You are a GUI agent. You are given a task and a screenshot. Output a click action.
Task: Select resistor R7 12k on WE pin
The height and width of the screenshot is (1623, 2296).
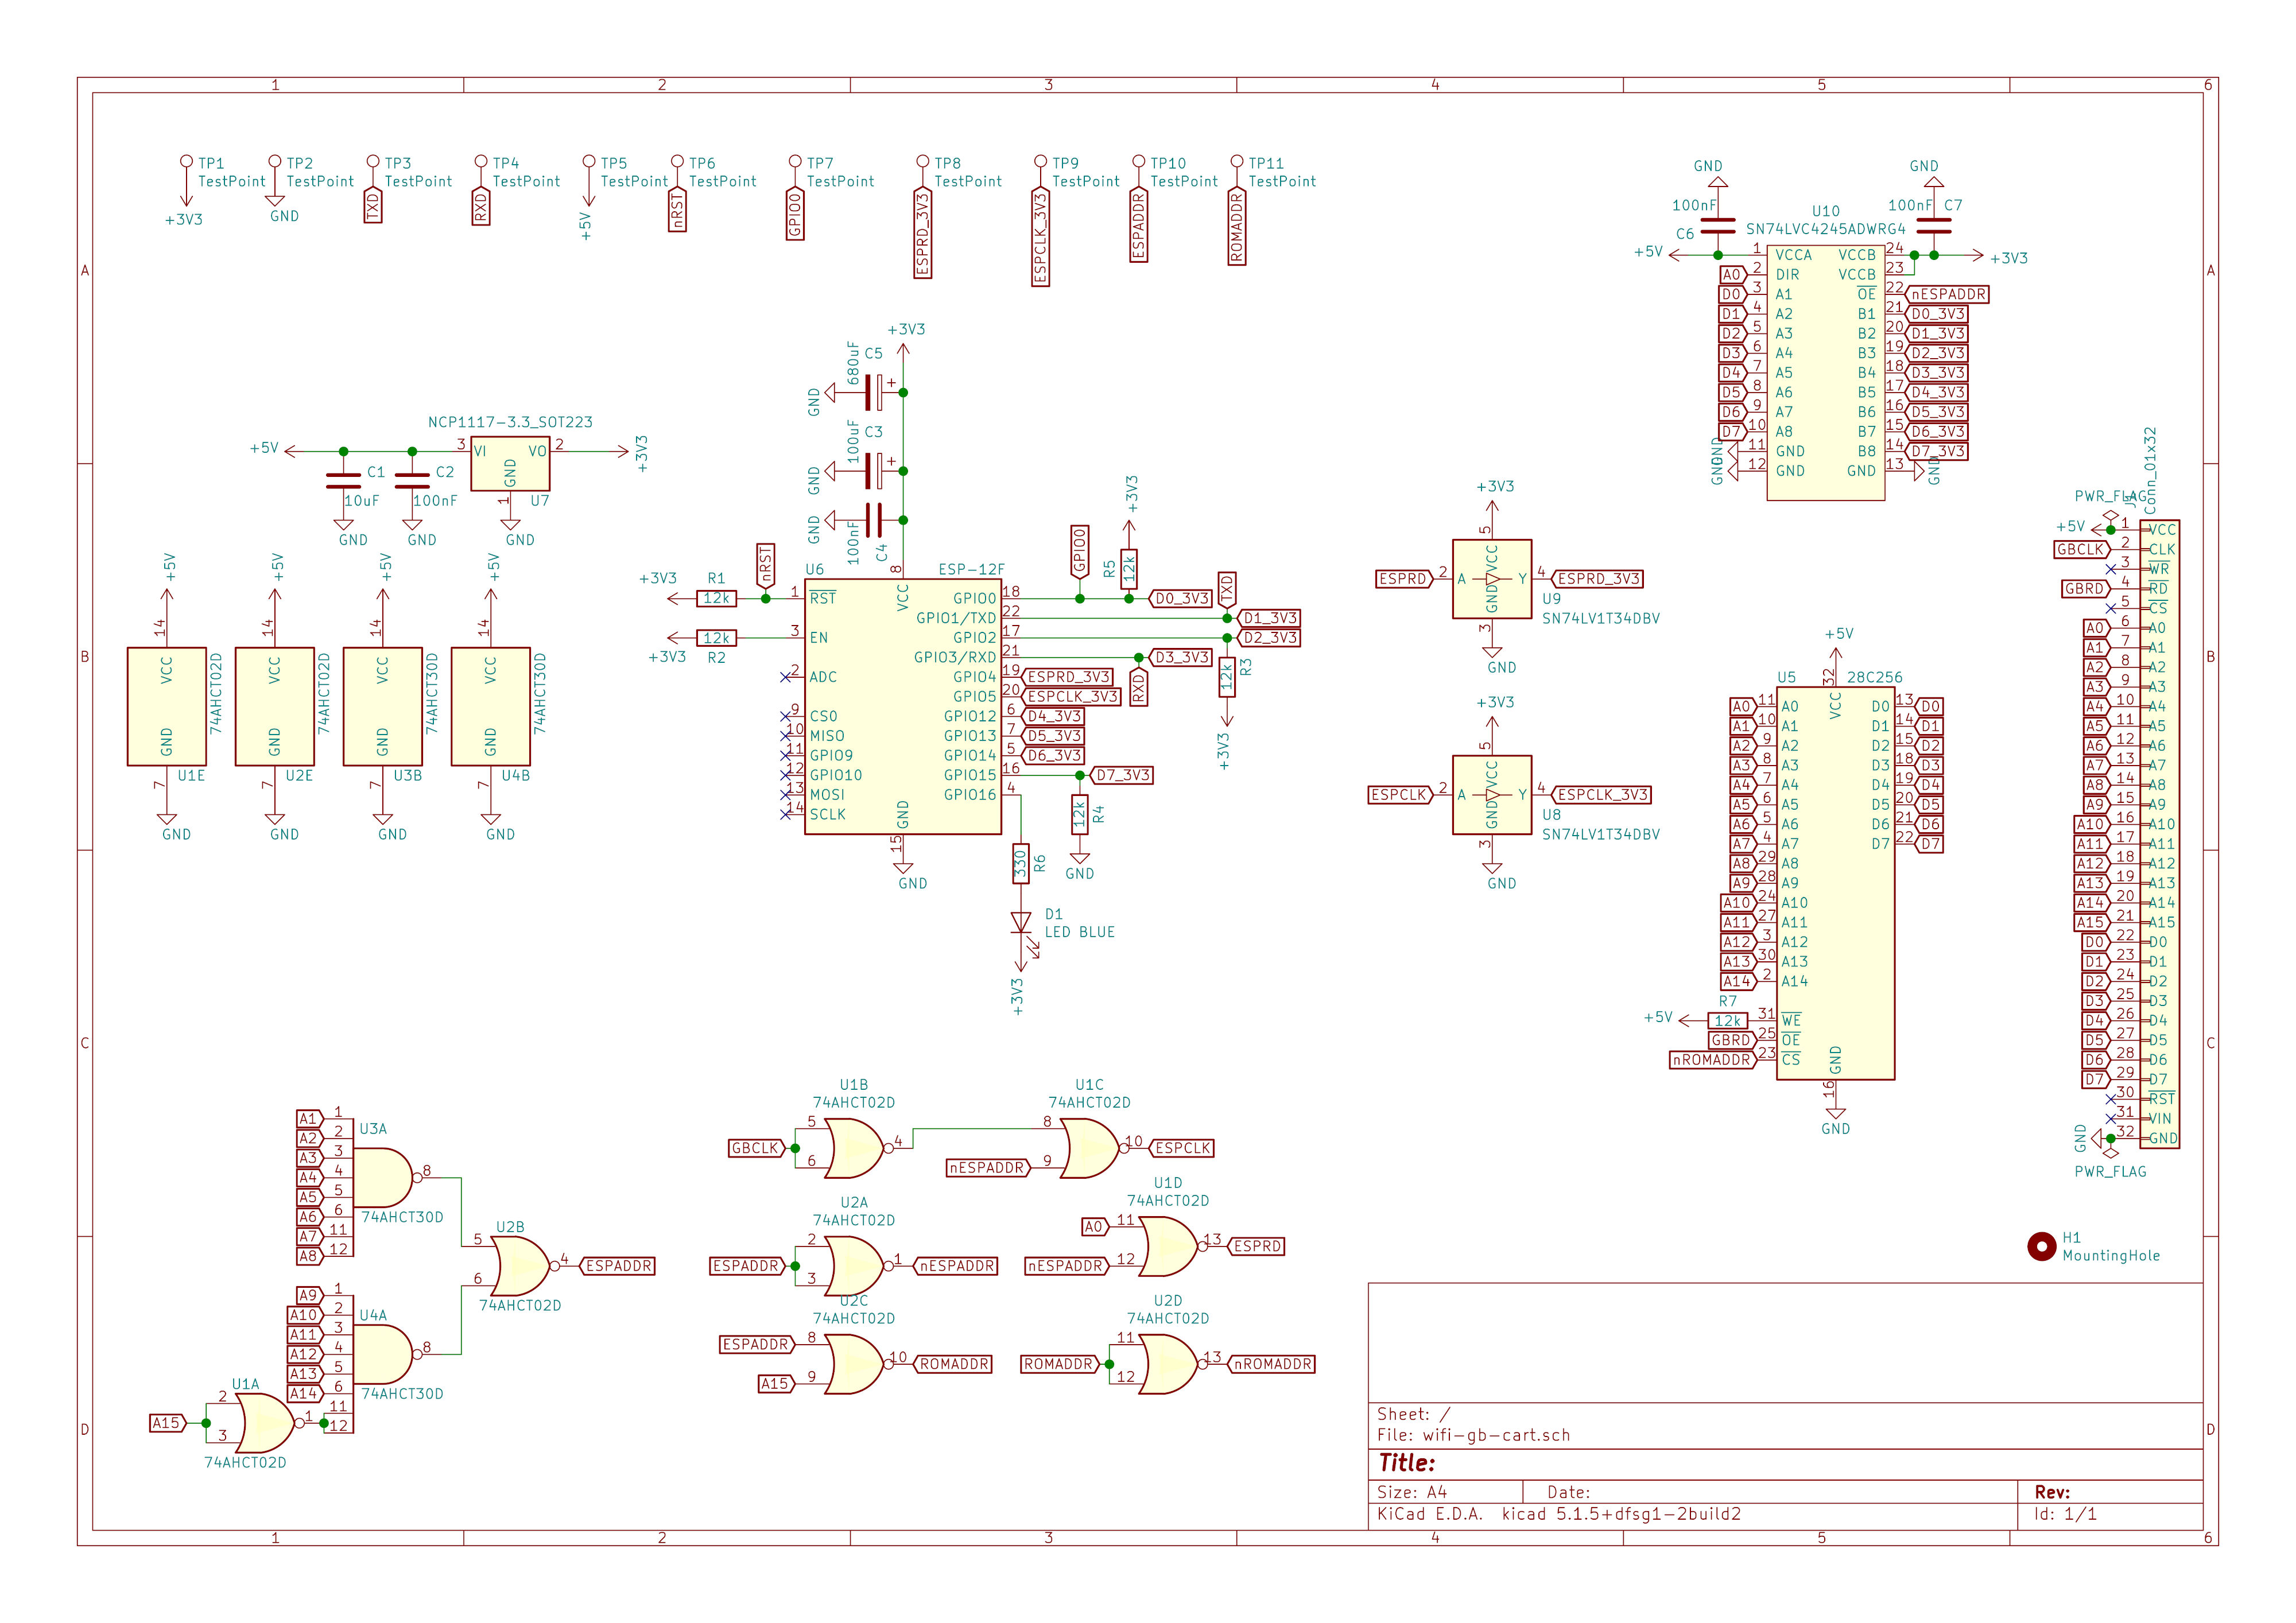1728,1021
